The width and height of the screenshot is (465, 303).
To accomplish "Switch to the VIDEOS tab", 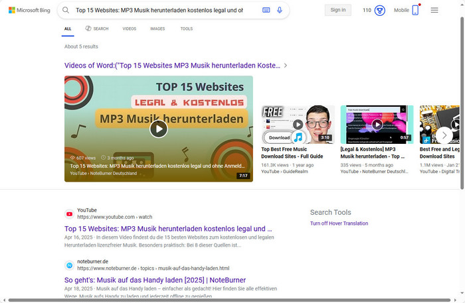I will click(130, 29).
